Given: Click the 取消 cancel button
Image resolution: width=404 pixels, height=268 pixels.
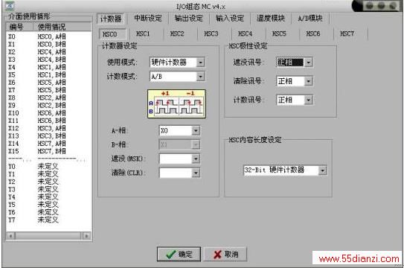Looking at the screenshot, I should 225,255.
